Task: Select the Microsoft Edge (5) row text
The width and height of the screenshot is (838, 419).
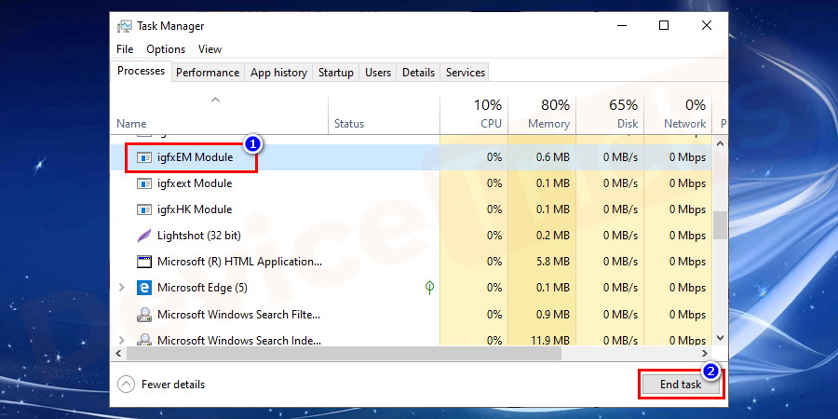Action: (x=202, y=288)
